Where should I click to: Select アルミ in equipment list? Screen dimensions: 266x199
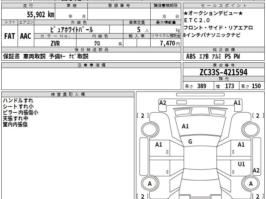click(x=216, y=56)
